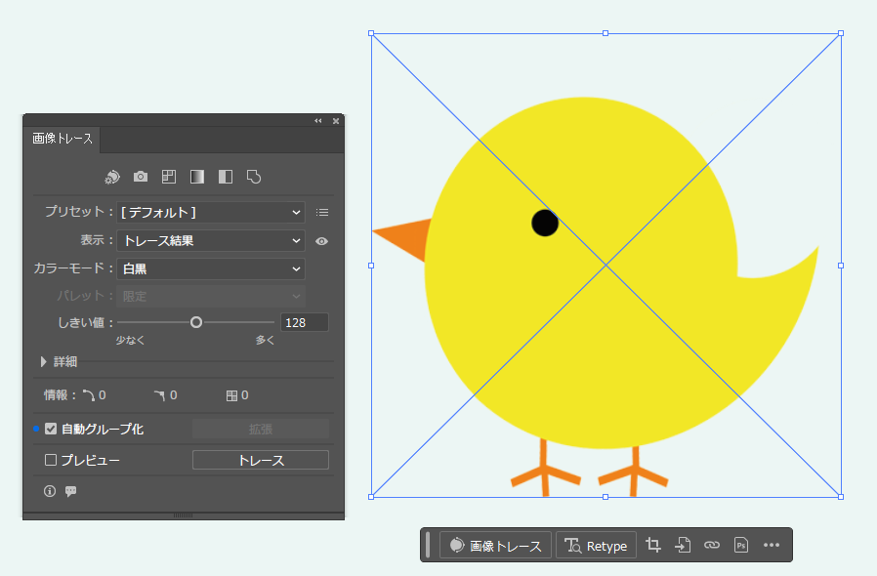Click the しきい値 slider handle
The height and width of the screenshot is (576, 877).
pyautogui.click(x=196, y=322)
